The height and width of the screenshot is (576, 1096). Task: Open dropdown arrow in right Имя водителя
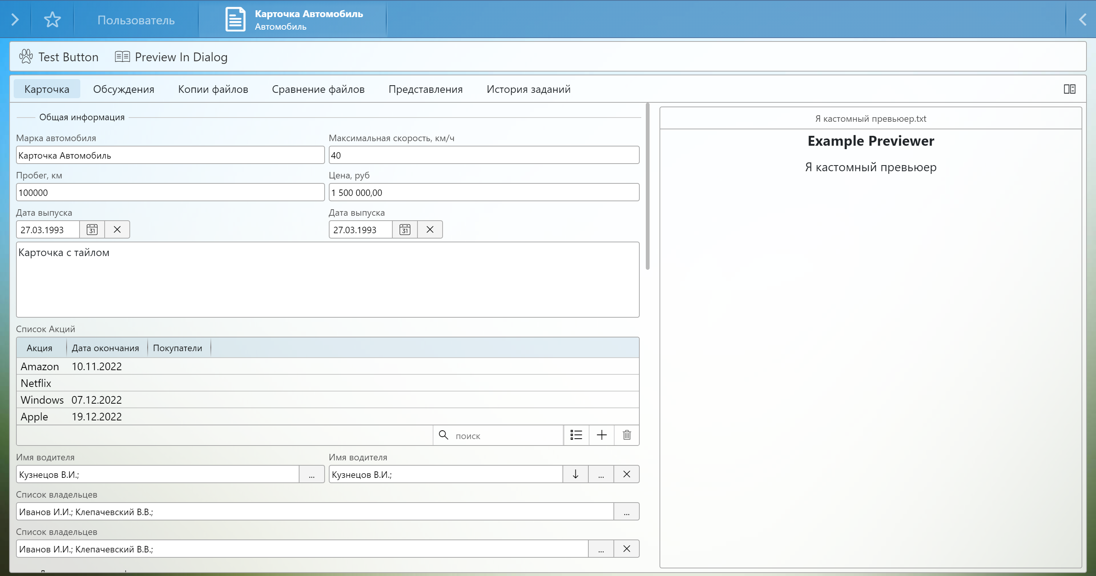[575, 474]
